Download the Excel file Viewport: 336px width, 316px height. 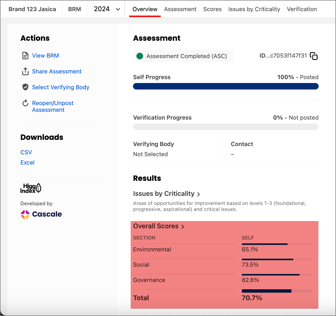coord(27,162)
